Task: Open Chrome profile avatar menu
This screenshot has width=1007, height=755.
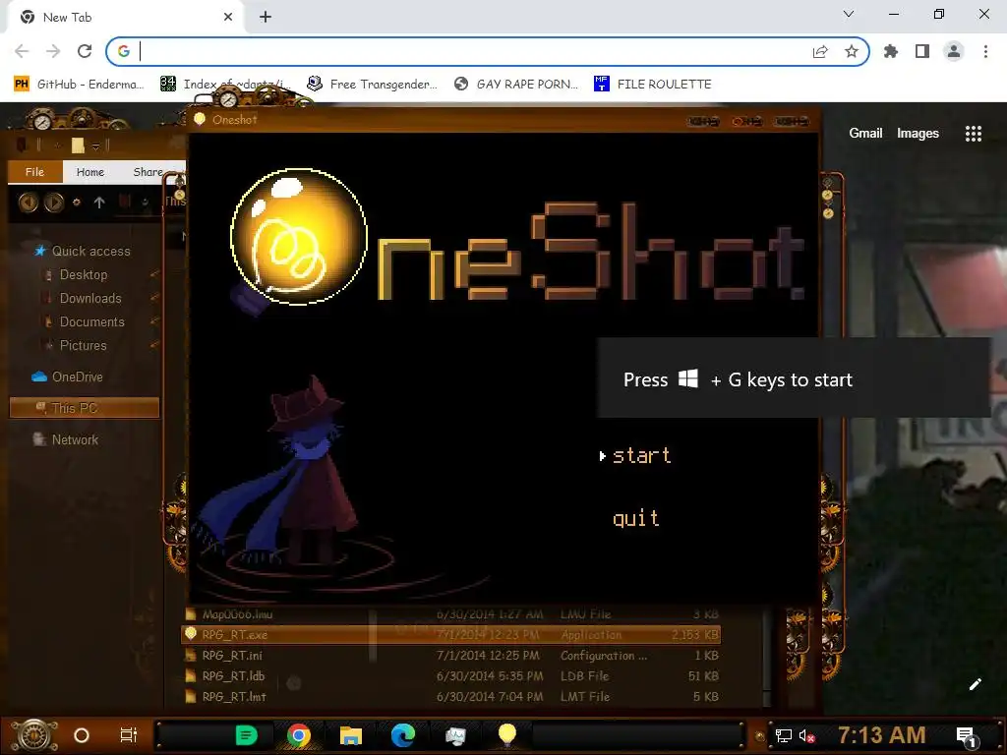Action: 954,51
